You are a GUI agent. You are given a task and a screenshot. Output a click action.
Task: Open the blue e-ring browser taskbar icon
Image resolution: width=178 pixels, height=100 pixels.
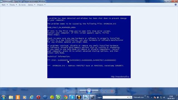45,97
